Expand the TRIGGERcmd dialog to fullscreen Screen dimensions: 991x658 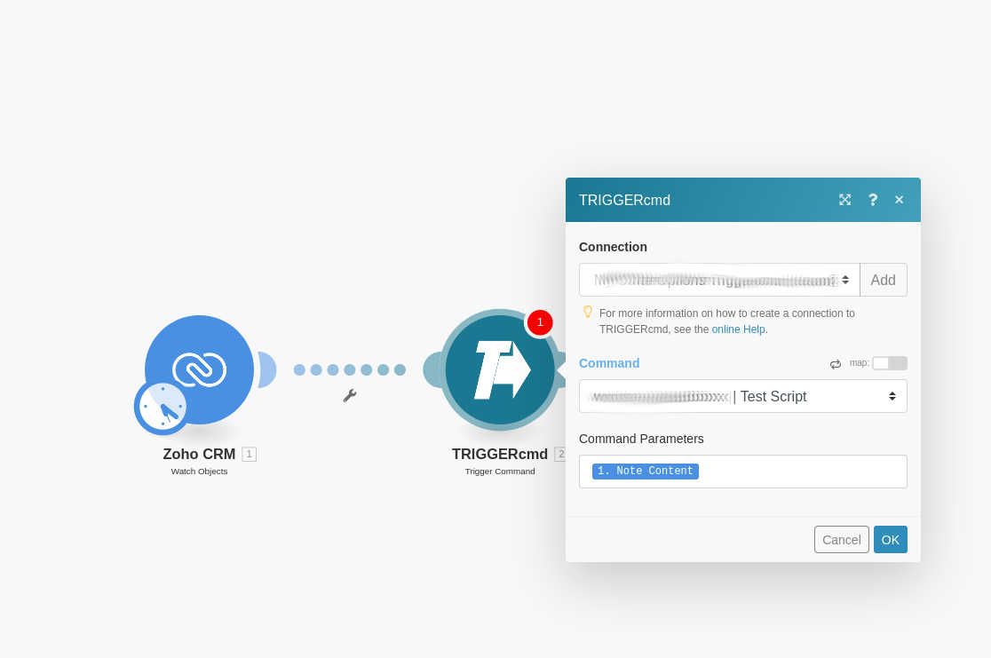click(845, 200)
